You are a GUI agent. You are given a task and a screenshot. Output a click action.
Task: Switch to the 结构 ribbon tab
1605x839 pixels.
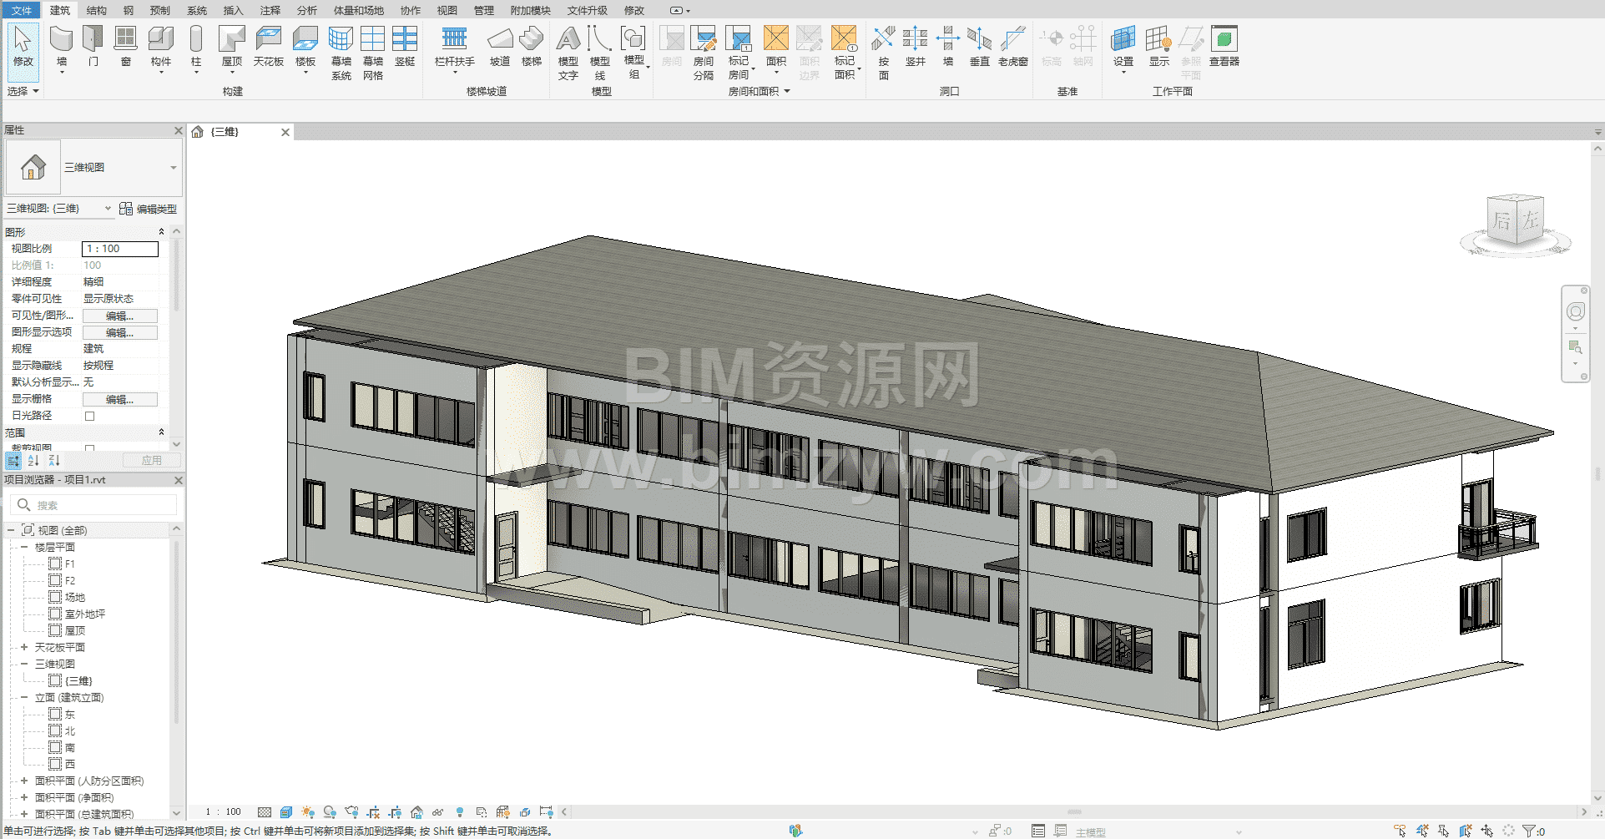point(97,10)
